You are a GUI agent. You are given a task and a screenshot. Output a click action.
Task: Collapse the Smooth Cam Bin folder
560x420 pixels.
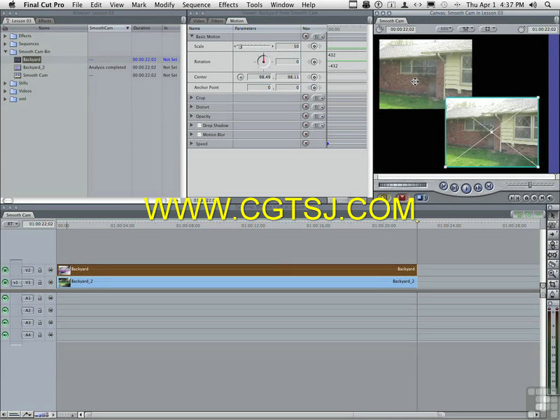[5, 51]
